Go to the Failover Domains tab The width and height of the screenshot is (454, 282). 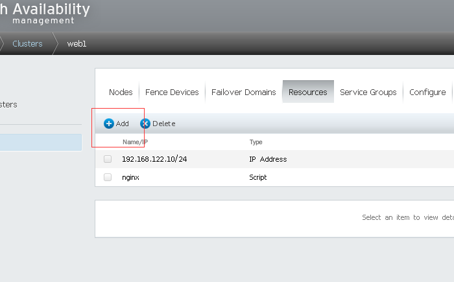click(243, 92)
